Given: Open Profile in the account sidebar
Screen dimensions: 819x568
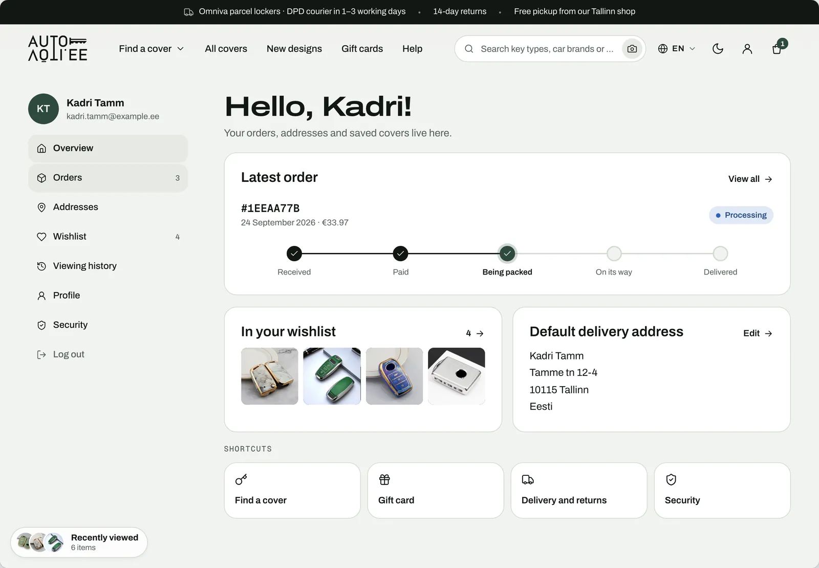Looking at the screenshot, I should point(108,296).
